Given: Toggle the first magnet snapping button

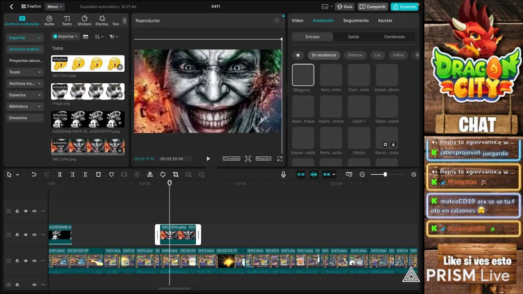Looking at the screenshot, I should tap(301, 174).
